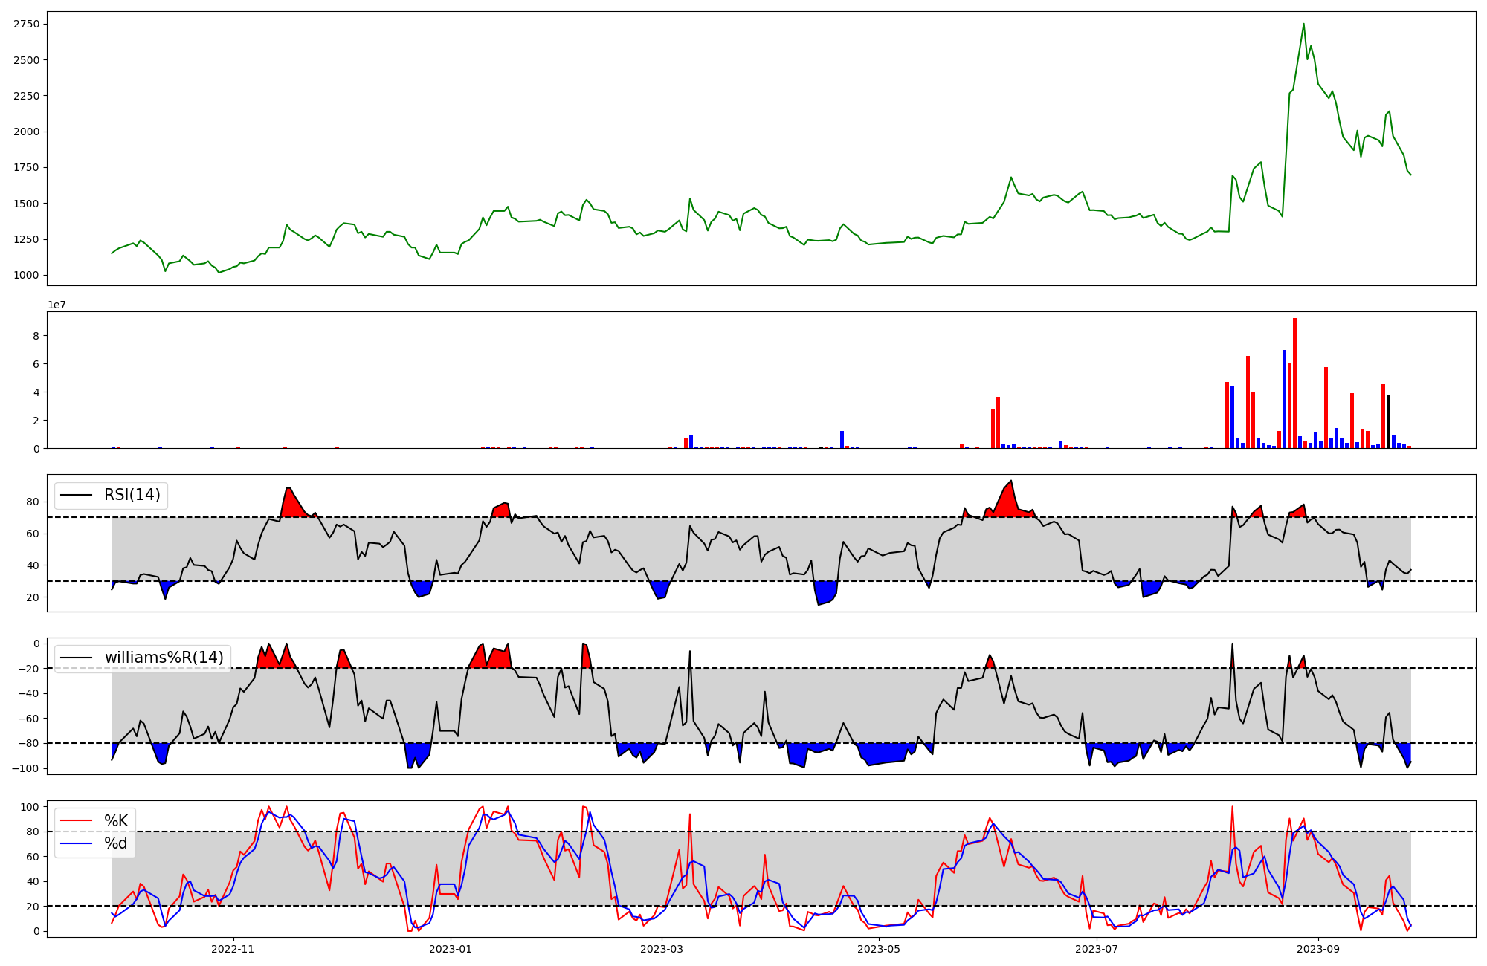Select the 2023-07 x-axis date label
The image size is (1487, 966).
point(1097,949)
